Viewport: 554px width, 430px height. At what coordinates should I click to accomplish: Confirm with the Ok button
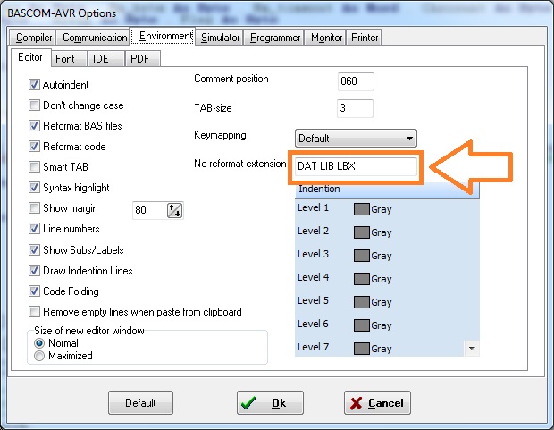tap(270, 402)
